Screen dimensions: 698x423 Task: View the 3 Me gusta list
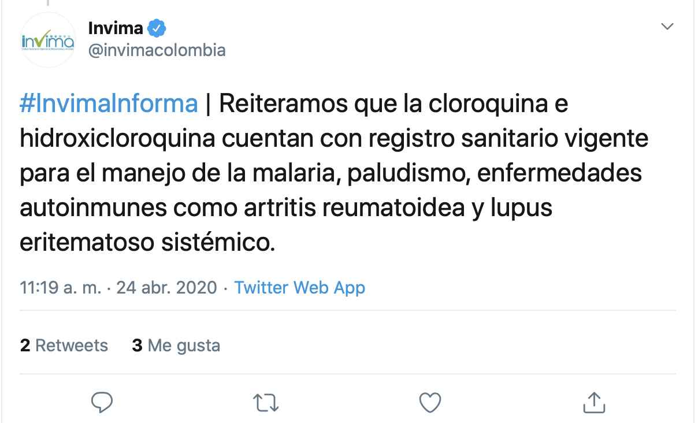(176, 346)
